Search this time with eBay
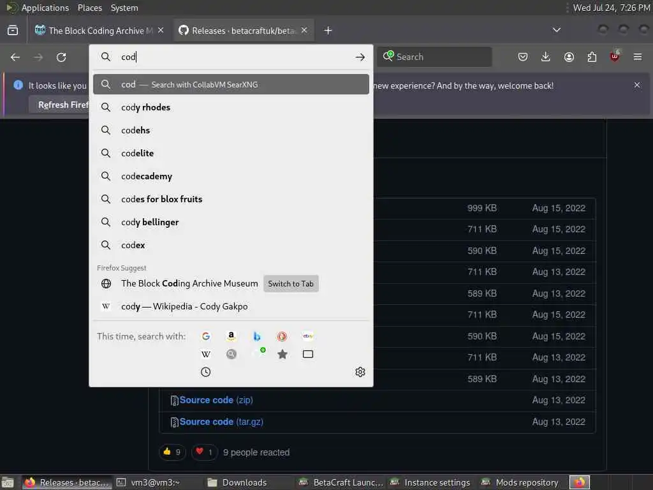The image size is (653, 490). coord(308,336)
